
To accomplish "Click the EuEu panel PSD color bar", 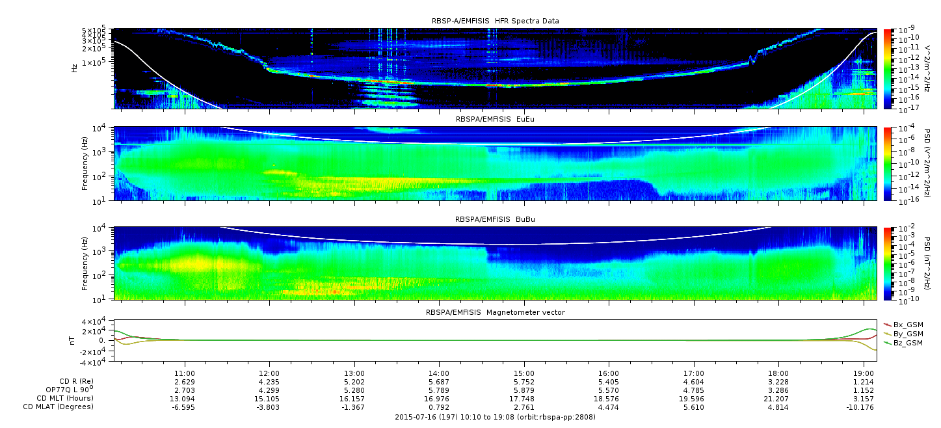I will click(x=888, y=163).
